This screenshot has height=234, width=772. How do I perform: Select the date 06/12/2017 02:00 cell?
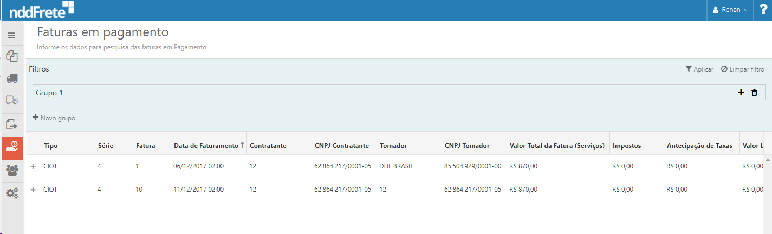point(199,166)
